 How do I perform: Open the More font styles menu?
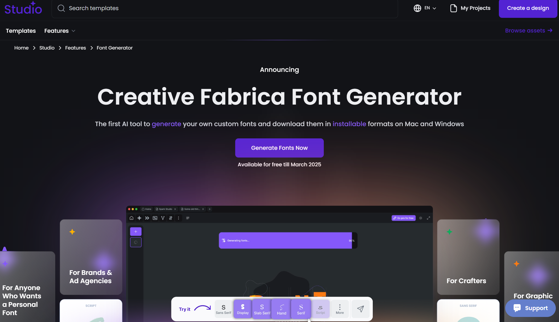point(340,309)
